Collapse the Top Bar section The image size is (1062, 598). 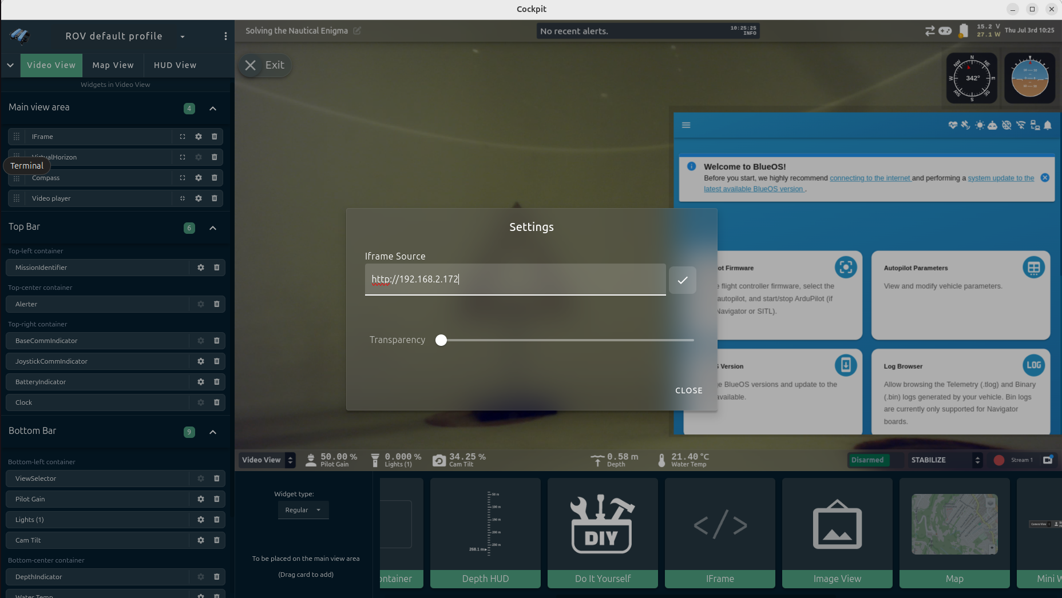(213, 228)
